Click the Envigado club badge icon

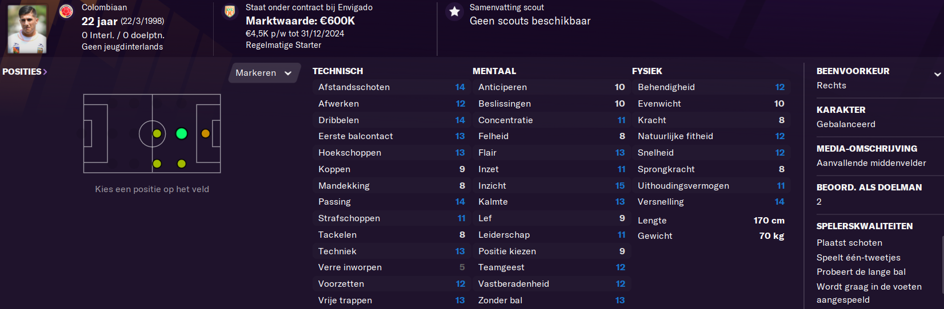pyautogui.click(x=230, y=11)
